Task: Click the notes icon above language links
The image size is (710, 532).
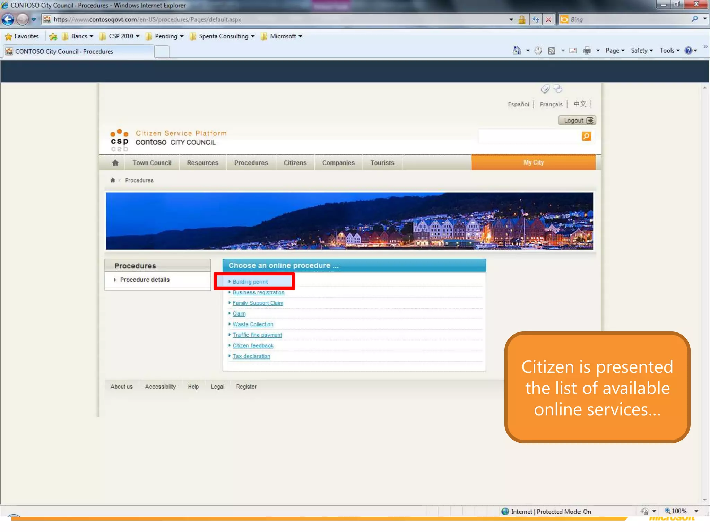Action: click(557, 89)
